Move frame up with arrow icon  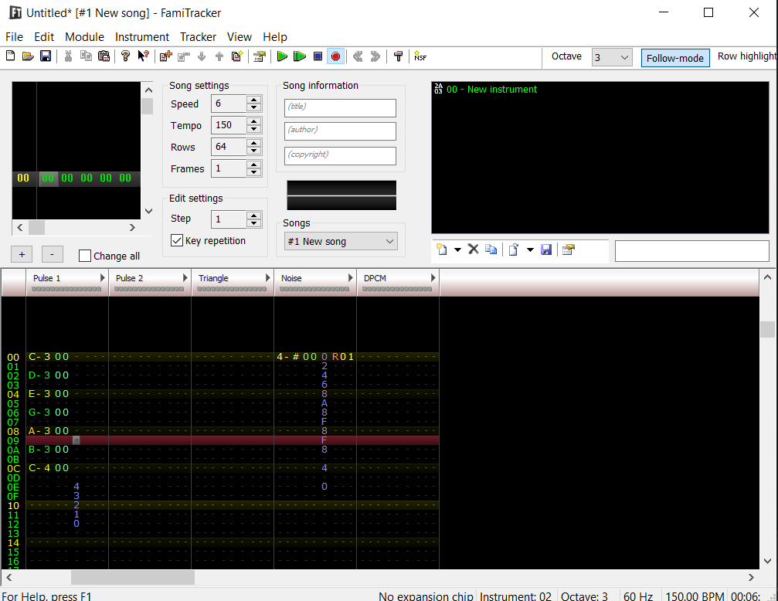(x=219, y=56)
